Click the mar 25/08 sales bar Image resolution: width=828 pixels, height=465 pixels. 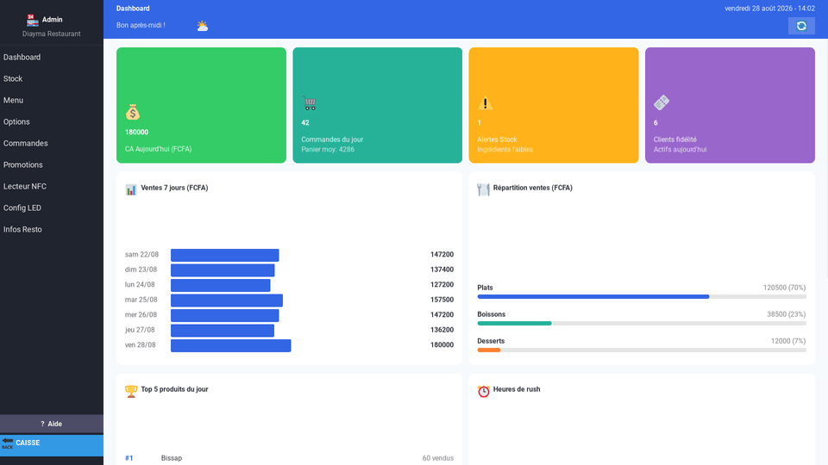point(227,301)
